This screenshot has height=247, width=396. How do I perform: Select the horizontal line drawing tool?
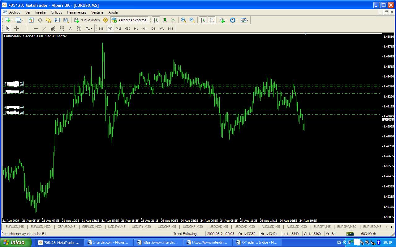click(36, 28)
